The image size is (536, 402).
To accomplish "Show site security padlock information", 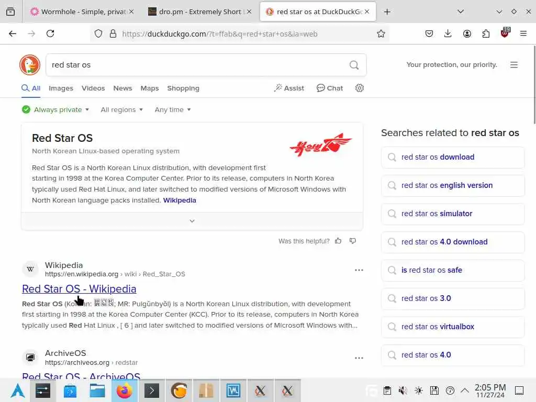I will pyautogui.click(x=113, y=33).
